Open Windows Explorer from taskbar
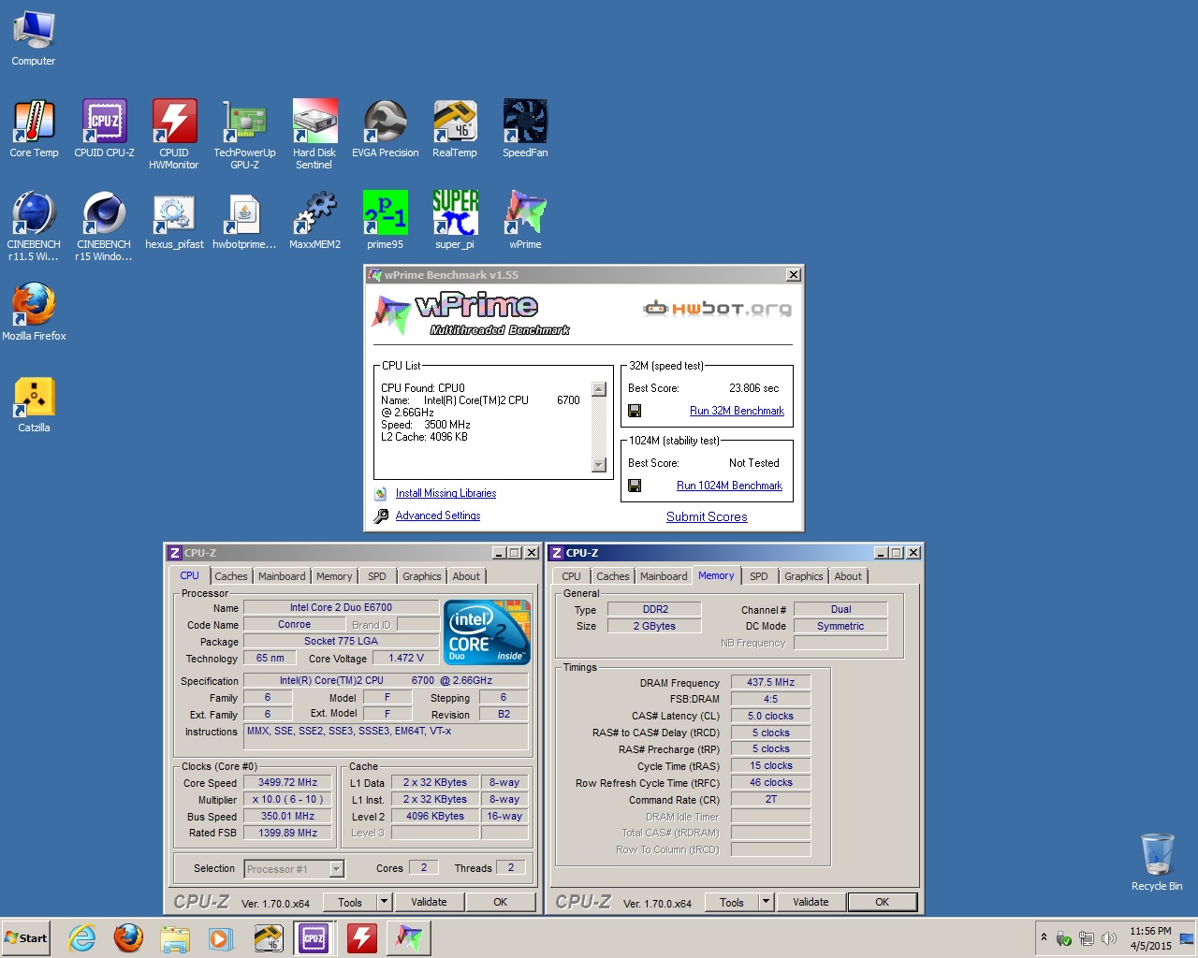The width and height of the screenshot is (1198, 958). click(x=174, y=937)
